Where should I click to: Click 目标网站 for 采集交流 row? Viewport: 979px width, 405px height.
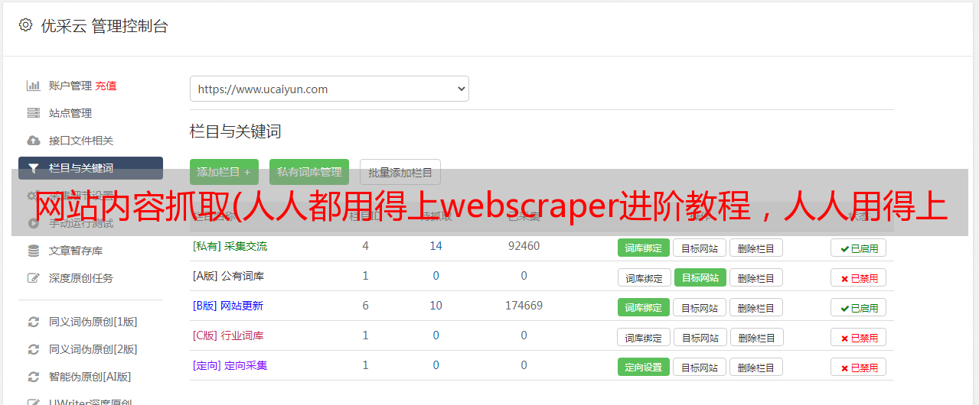coord(700,248)
